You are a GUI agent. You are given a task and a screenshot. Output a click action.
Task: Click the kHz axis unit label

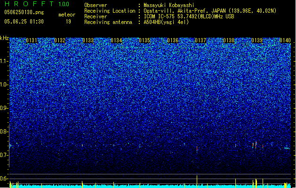tap(4, 38)
